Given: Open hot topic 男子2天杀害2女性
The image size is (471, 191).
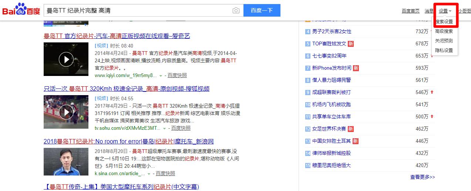Looking at the screenshot, I should pyautogui.click(x=332, y=31).
